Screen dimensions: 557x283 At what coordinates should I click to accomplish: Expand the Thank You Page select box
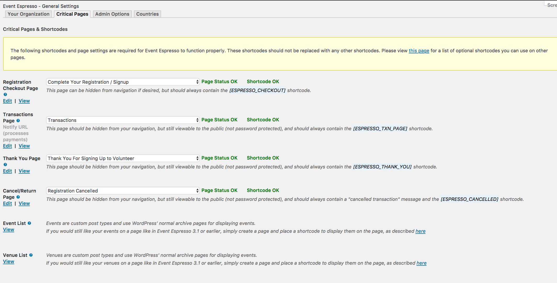point(123,159)
